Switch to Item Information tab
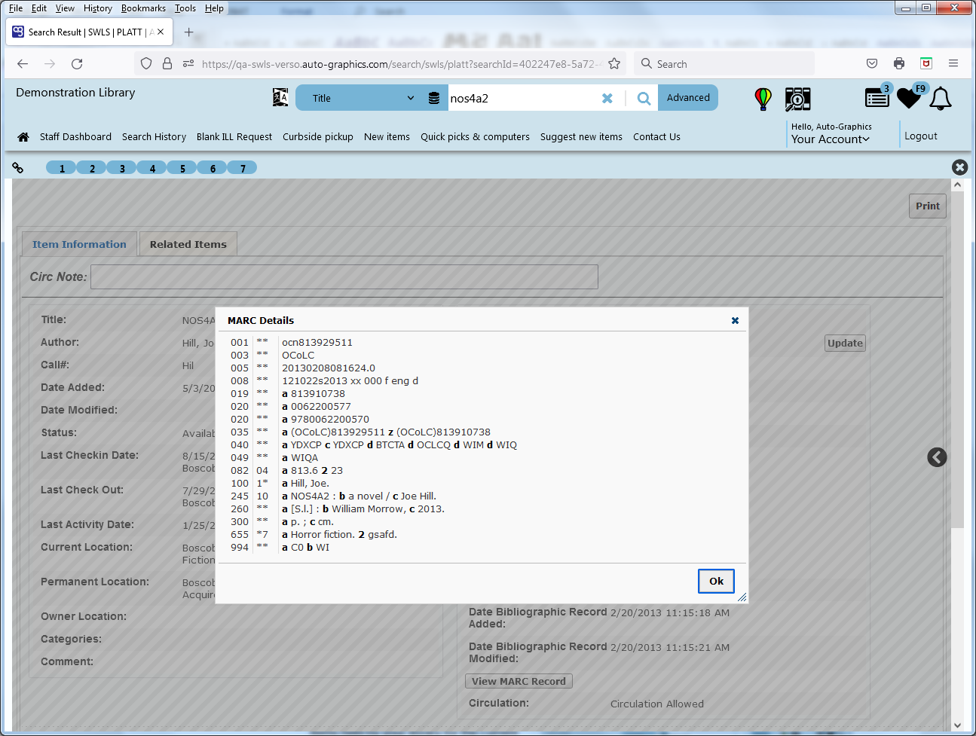976x736 pixels. coord(79,244)
